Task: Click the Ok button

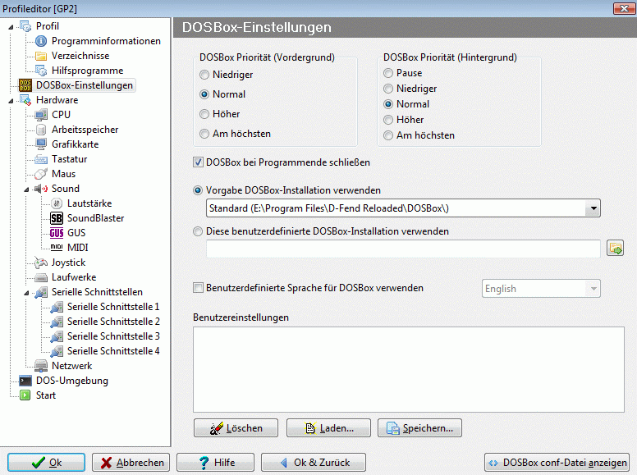Action: pos(46,463)
